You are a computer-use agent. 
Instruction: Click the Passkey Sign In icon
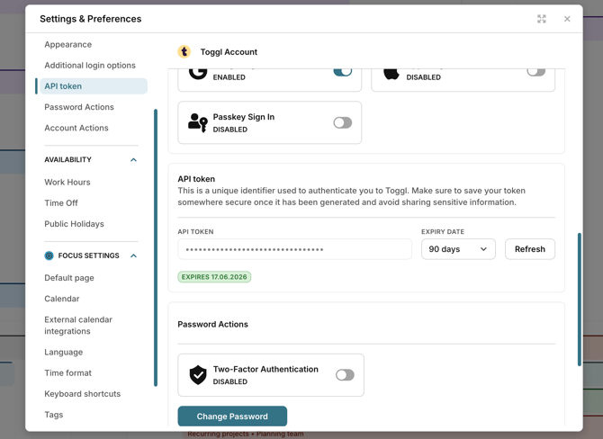click(197, 123)
